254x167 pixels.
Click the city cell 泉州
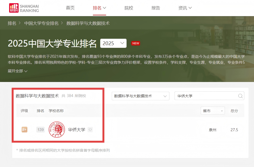[213, 130]
